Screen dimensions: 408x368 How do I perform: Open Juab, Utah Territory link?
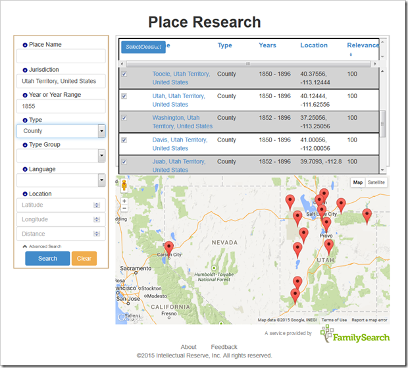[179, 166]
